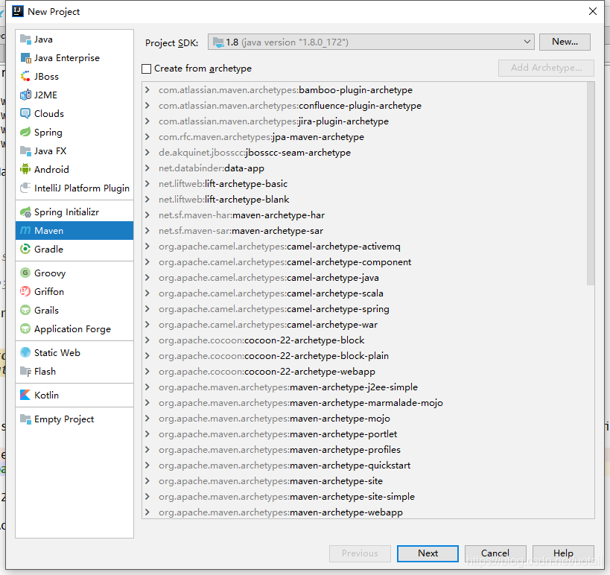Select camel-archetype-war row
The width and height of the screenshot is (610, 575).
(x=364, y=325)
